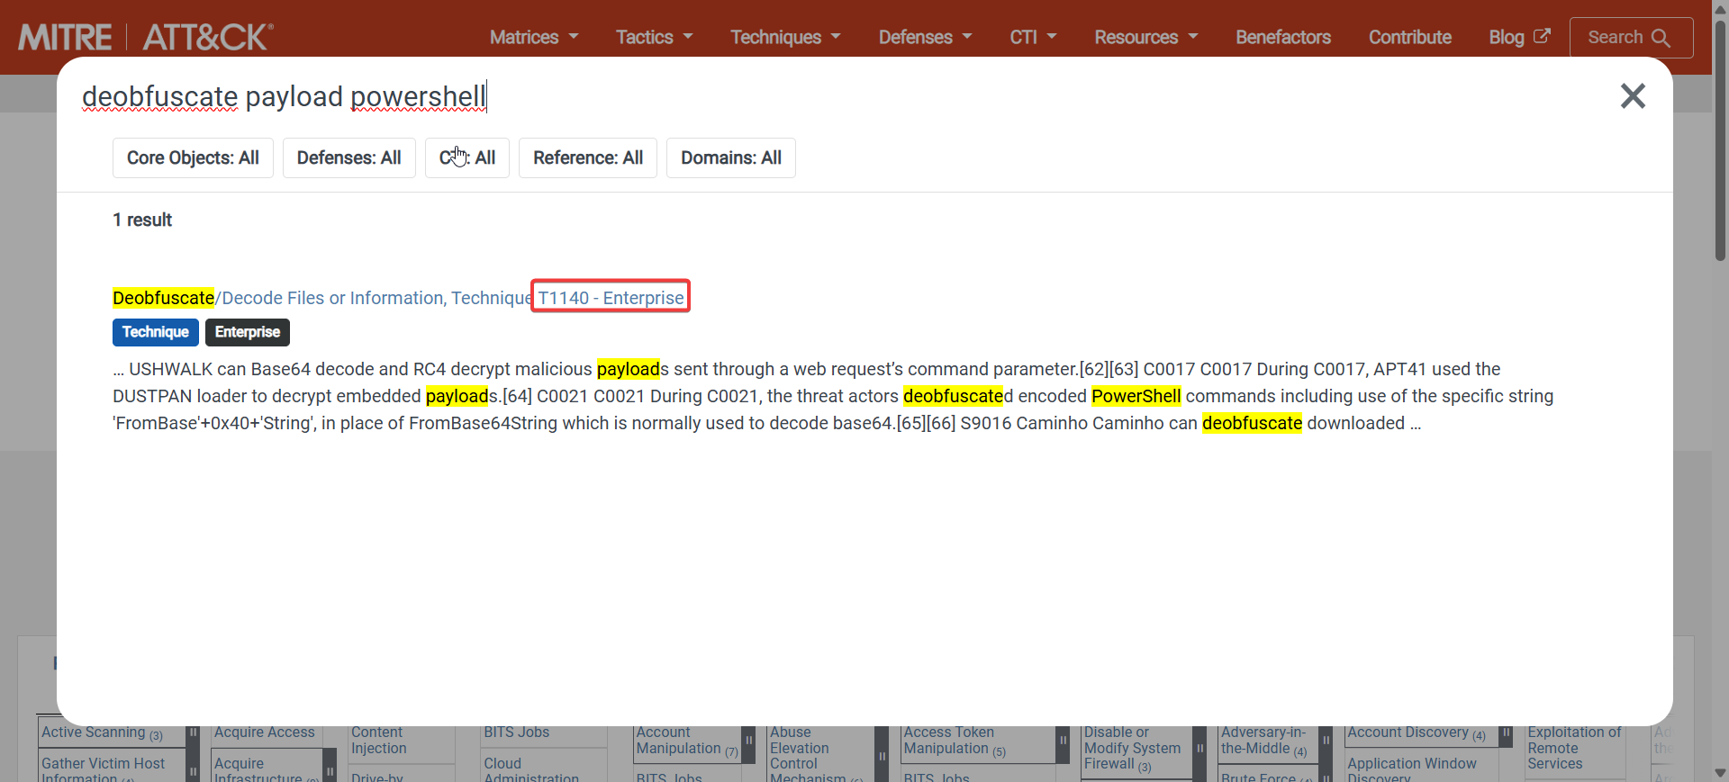
Task: Open the Contribute page
Action: 1410,37
